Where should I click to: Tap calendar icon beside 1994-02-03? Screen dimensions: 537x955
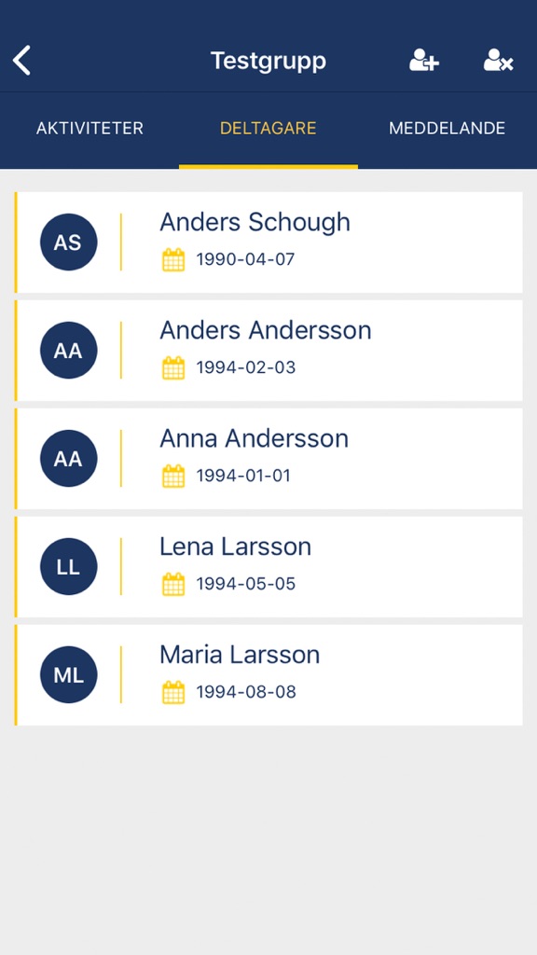coord(173,367)
